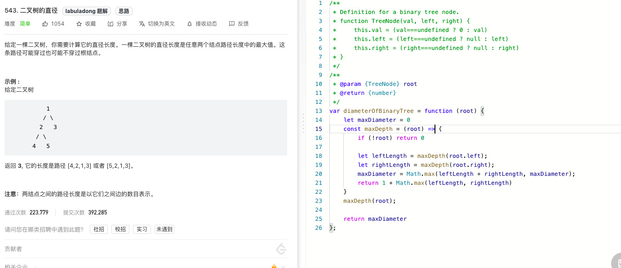This screenshot has height=268, width=621.
Task: Open the labuladong 题解 tag
Action: (x=86, y=11)
